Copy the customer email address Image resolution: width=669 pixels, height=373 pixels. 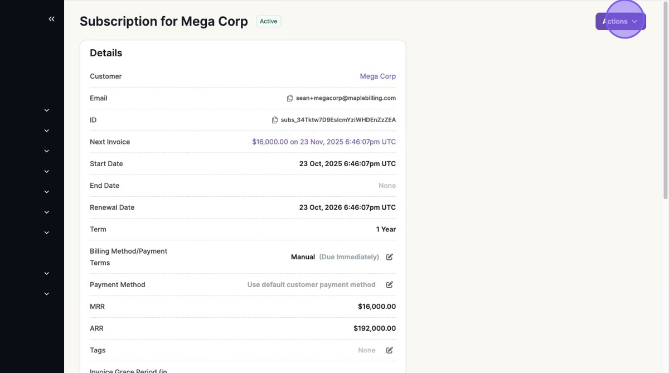click(x=290, y=98)
